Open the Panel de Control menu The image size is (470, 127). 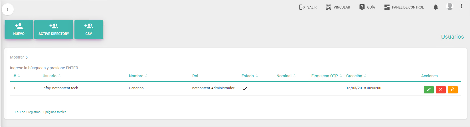click(x=404, y=7)
